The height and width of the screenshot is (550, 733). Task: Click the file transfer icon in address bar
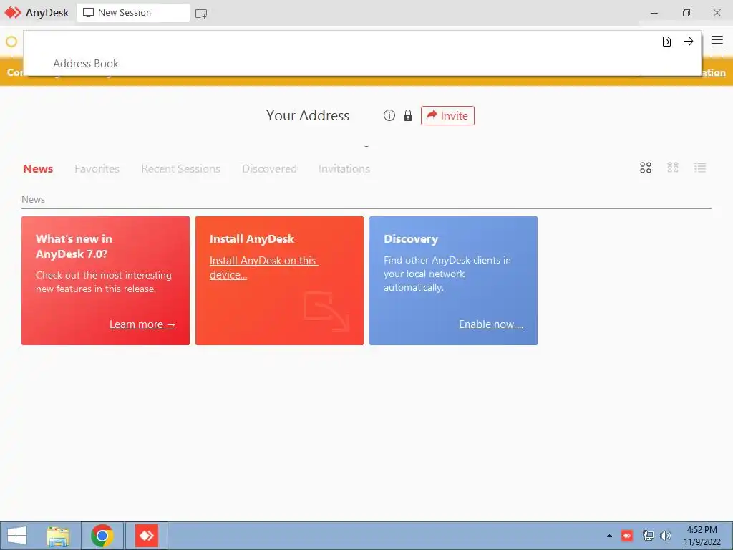(666, 42)
